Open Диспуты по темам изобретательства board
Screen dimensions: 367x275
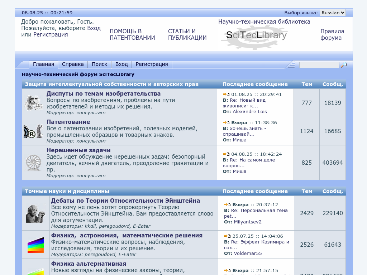103,94
